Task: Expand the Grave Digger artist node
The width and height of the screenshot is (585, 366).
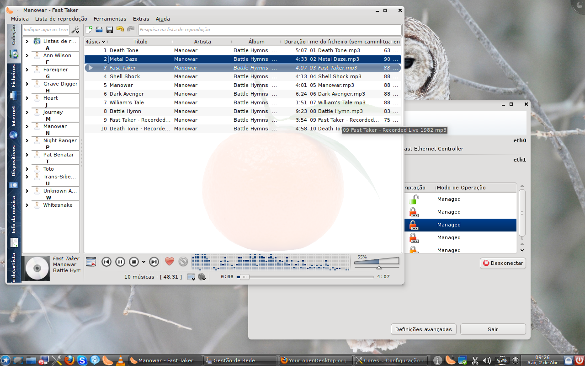Action: click(27, 84)
